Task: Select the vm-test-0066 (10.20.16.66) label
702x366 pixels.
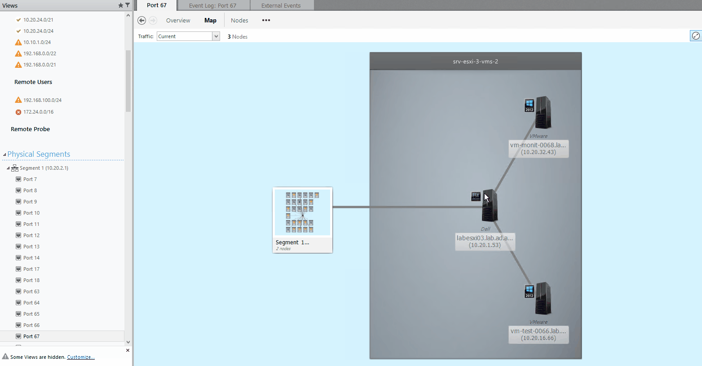Action: (539, 335)
